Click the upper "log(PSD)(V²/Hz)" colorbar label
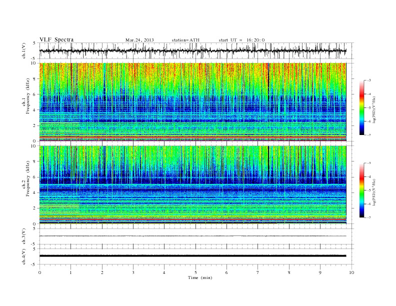Image resolution: width=396 pixels, height=306 pixels. point(374,109)
